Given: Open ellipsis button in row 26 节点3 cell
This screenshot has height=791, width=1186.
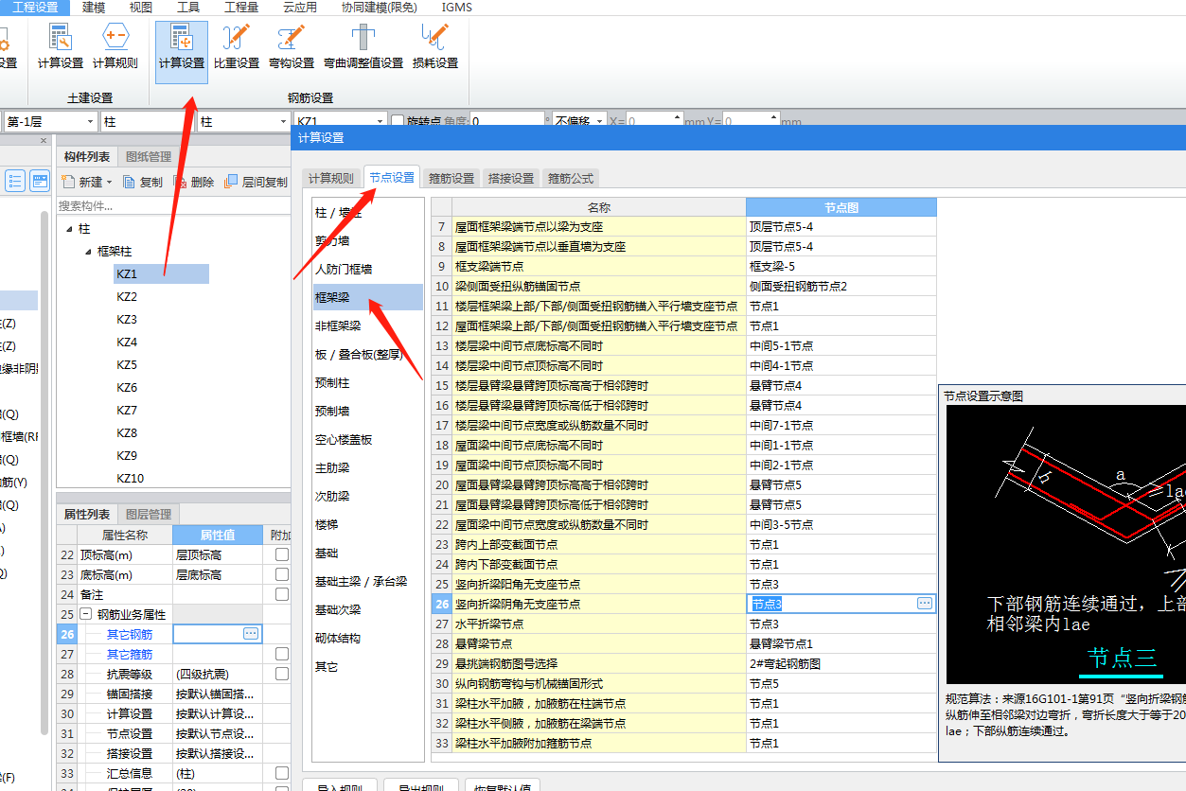Looking at the screenshot, I should (x=925, y=604).
